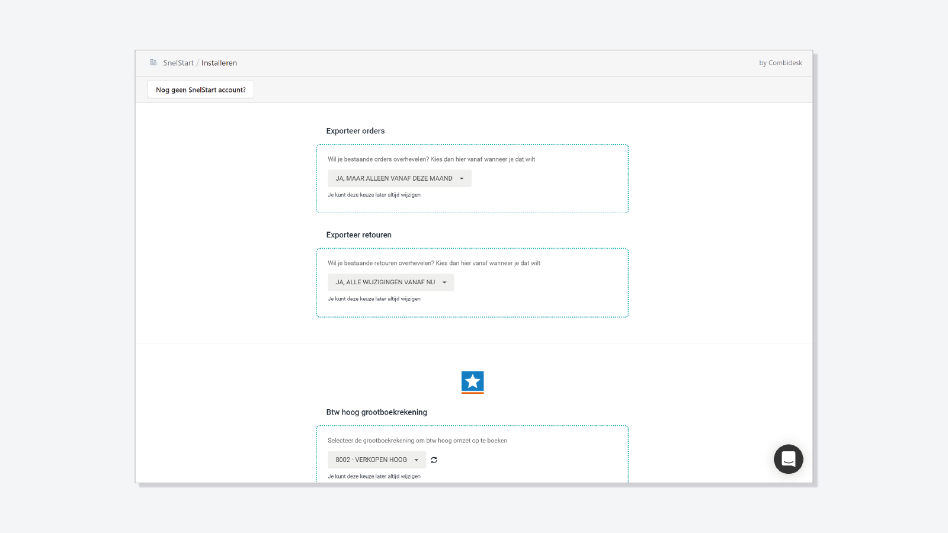This screenshot has width=948, height=533.
Task: Select the 'Exporteer orders' heading
Action: [x=355, y=131]
